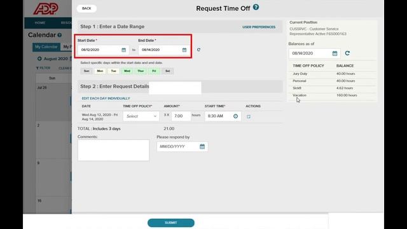Click the Start Date input field
This screenshot has height=229, width=407.
[x=103, y=50]
